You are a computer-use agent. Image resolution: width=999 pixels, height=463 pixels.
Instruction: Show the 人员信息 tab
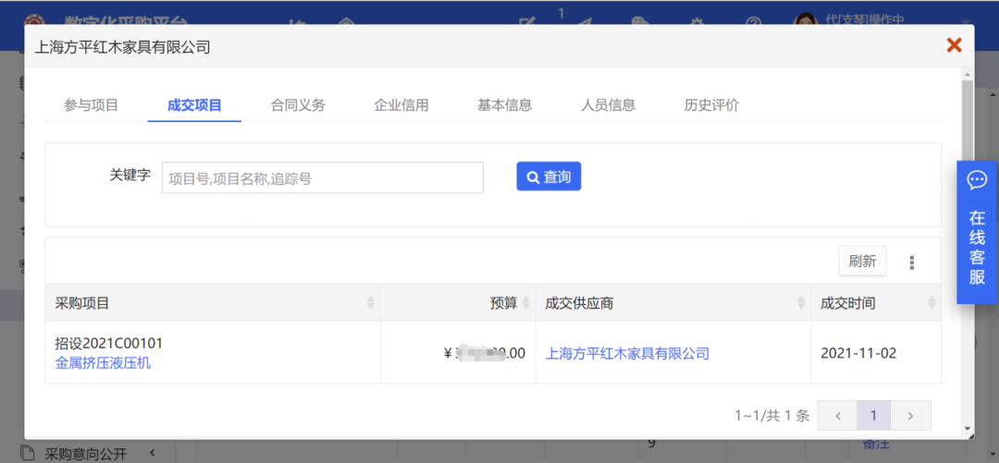coord(608,105)
